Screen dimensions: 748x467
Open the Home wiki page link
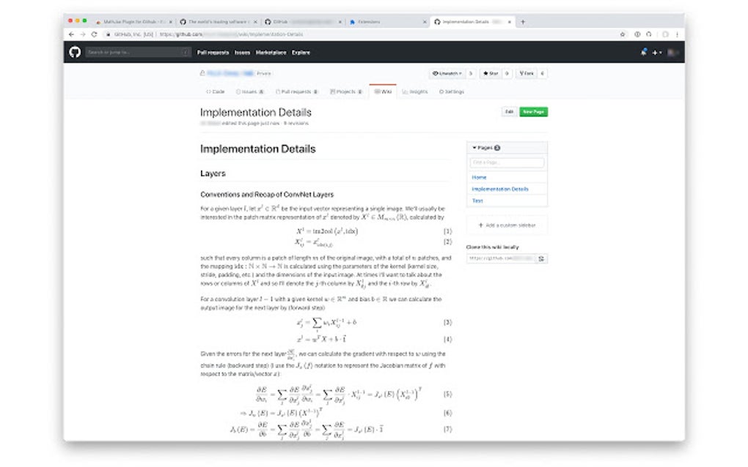coord(478,177)
